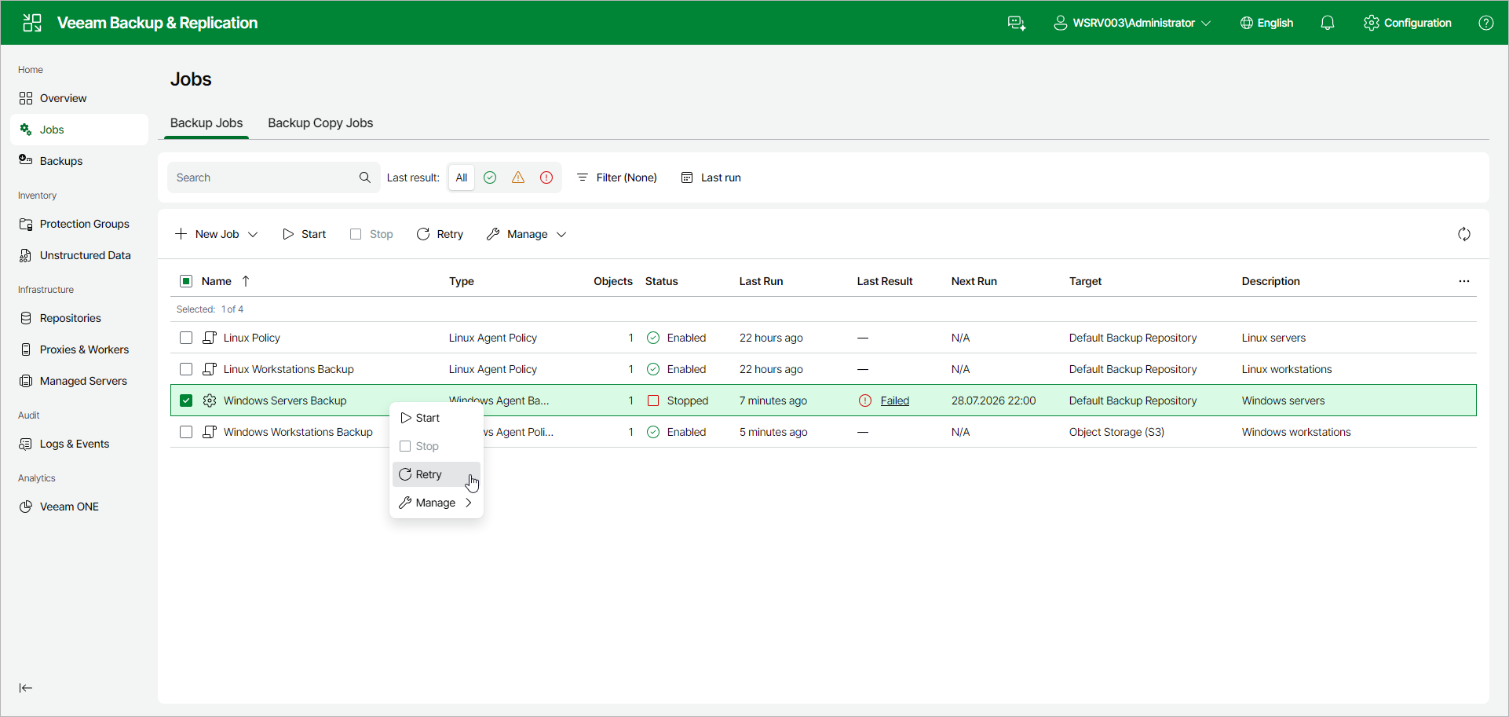This screenshot has height=717, width=1509.
Task: Click the Windows Servers Backup gear icon
Action: (210, 401)
